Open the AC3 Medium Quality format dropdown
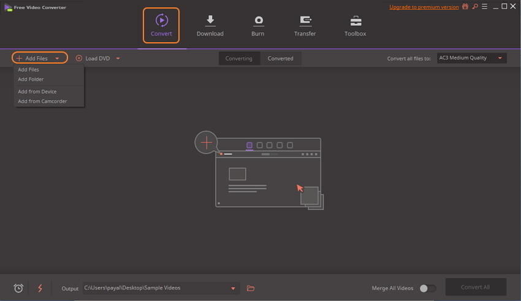This screenshot has width=521, height=301. click(471, 58)
